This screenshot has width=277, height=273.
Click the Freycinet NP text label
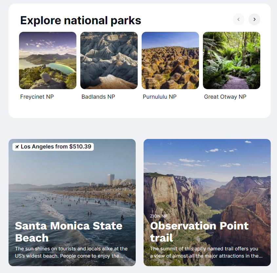37,97
